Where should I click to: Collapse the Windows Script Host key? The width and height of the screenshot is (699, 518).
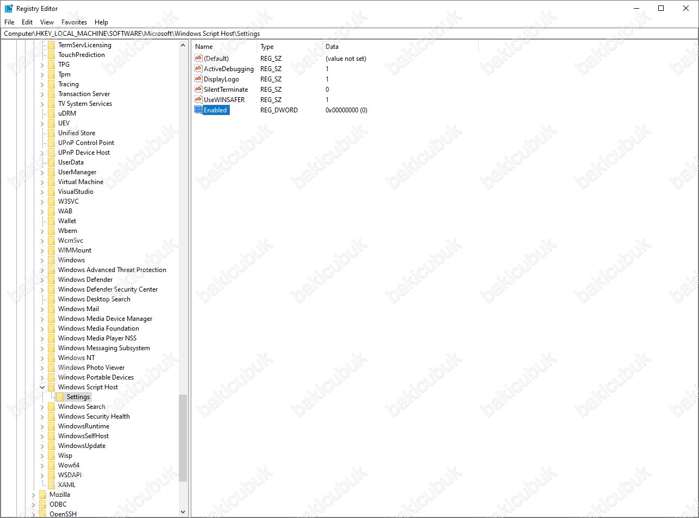click(x=42, y=387)
